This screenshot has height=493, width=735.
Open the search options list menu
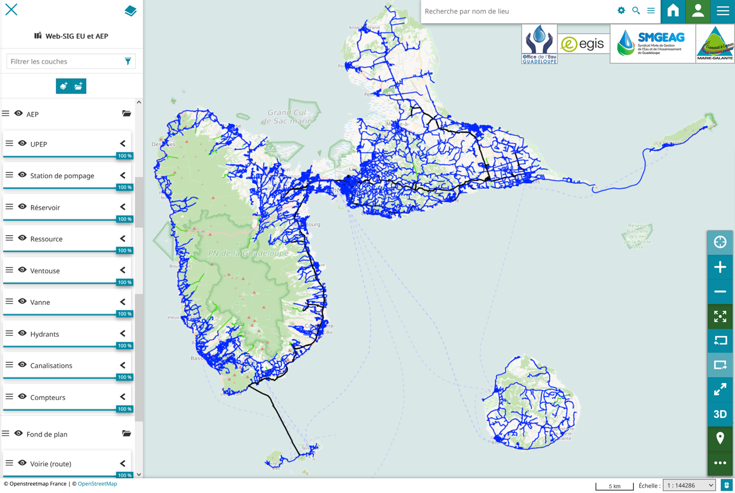[x=651, y=11]
